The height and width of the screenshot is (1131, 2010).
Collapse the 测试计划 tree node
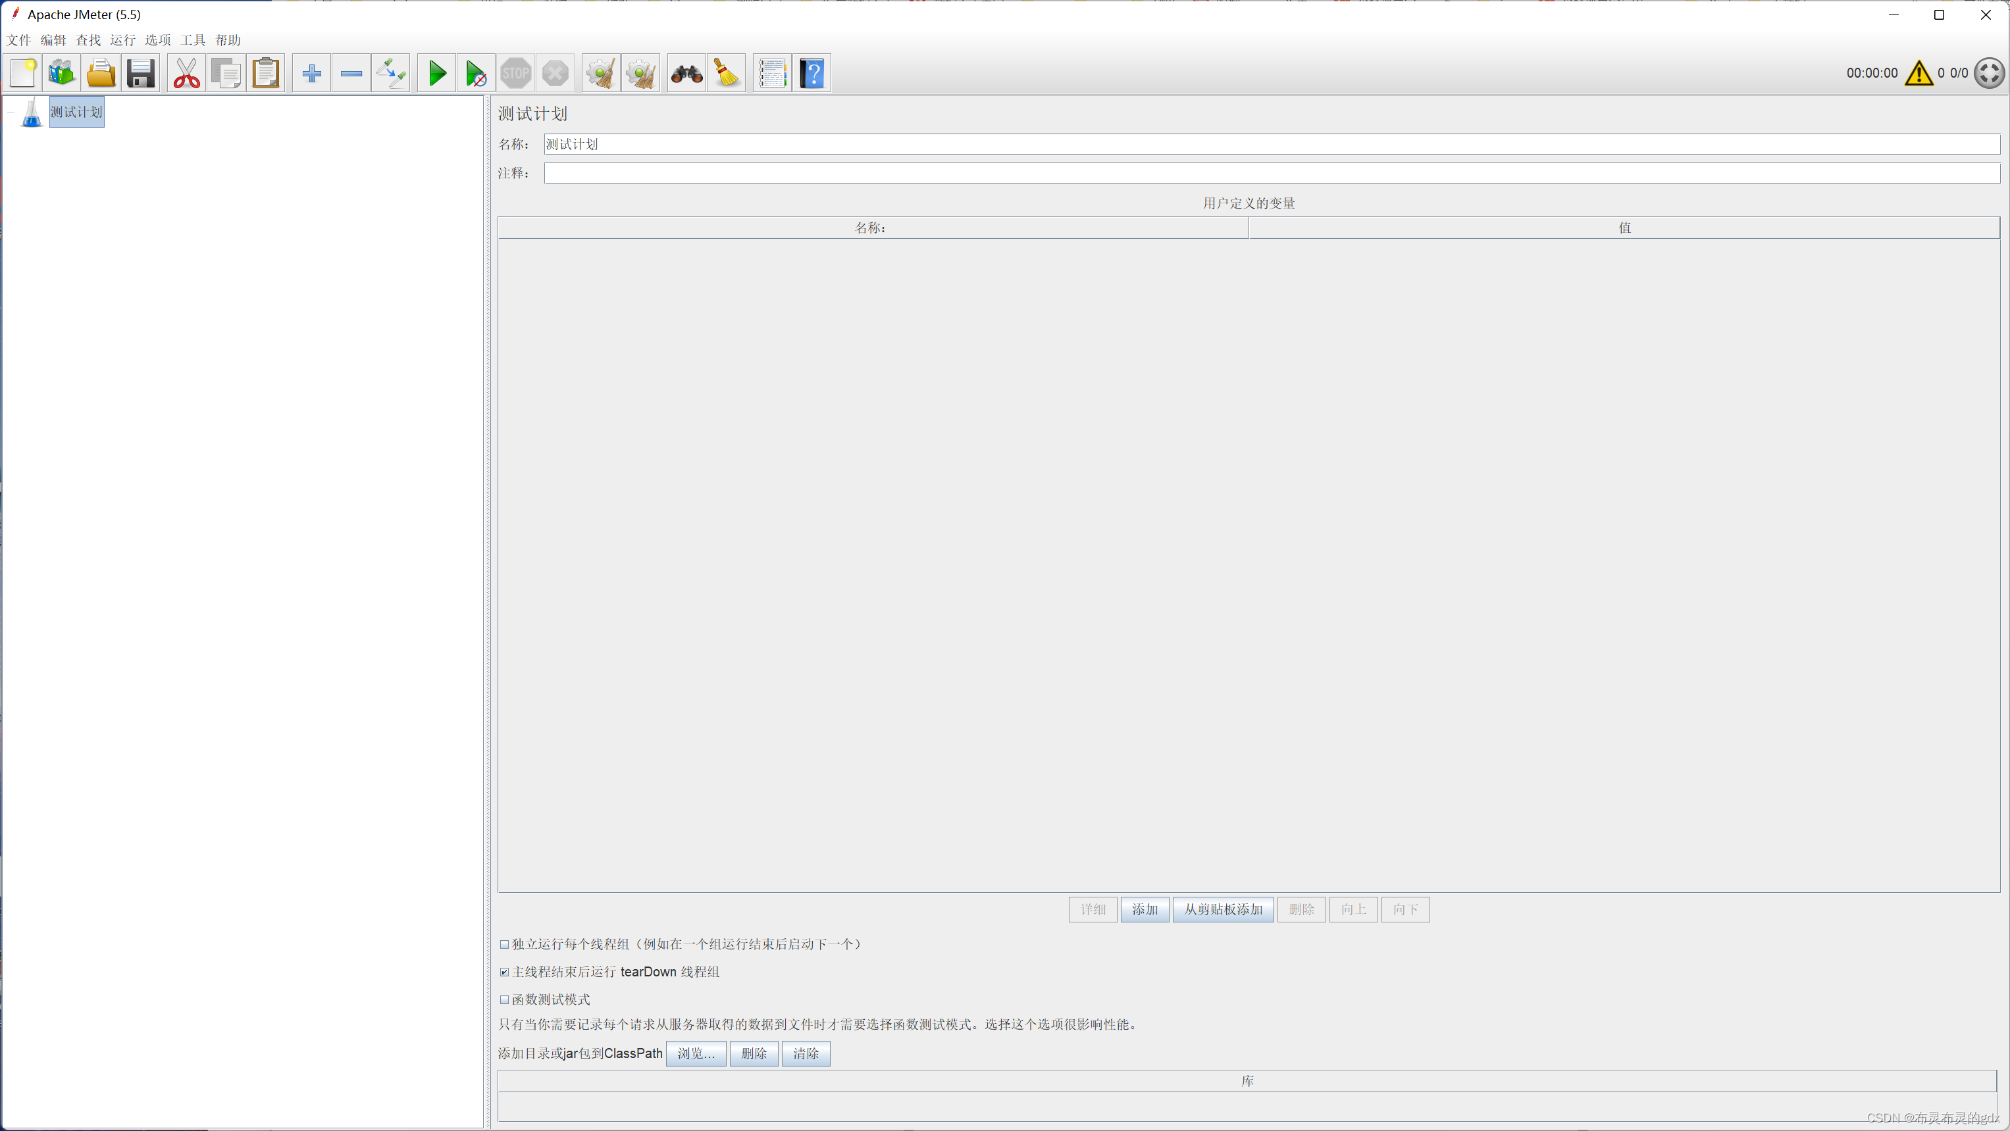(x=11, y=112)
